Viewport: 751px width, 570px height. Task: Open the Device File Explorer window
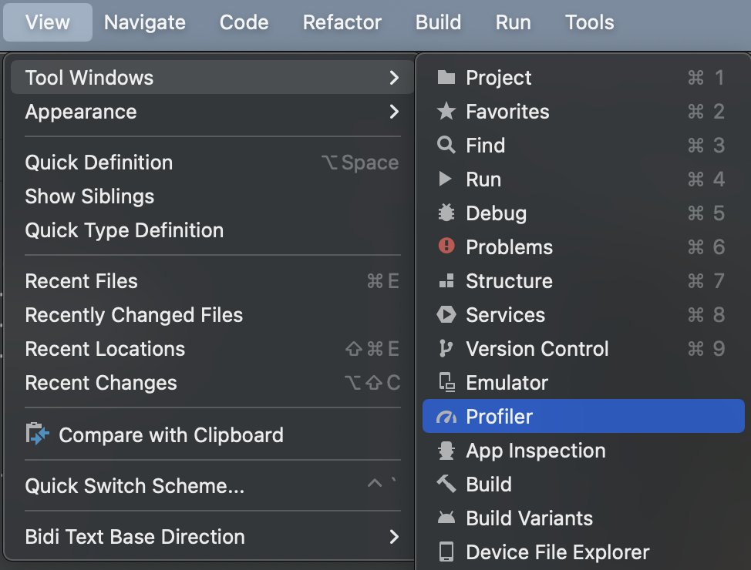pyautogui.click(x=557, y=552)
